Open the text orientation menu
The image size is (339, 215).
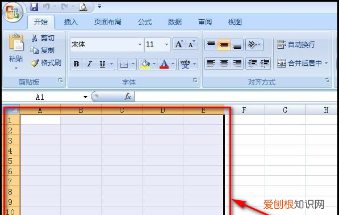pos(254,45)
